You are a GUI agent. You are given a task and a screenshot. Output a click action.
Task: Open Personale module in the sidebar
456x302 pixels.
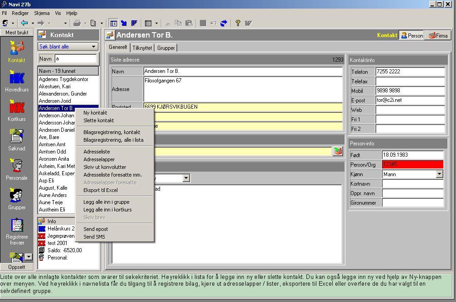pyautogui.click(x=17, y=169)
